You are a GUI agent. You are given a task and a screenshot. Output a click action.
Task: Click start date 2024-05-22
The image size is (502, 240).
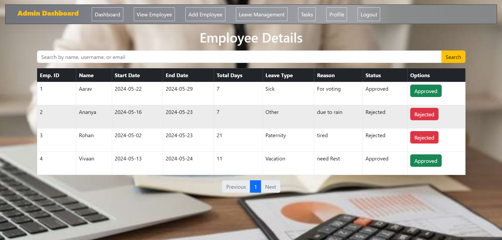click(x=128, y=89)
